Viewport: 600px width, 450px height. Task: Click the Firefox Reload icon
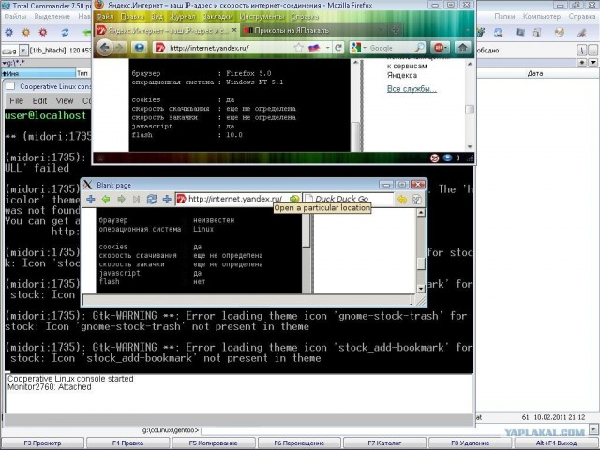click(x=338, y=48)
